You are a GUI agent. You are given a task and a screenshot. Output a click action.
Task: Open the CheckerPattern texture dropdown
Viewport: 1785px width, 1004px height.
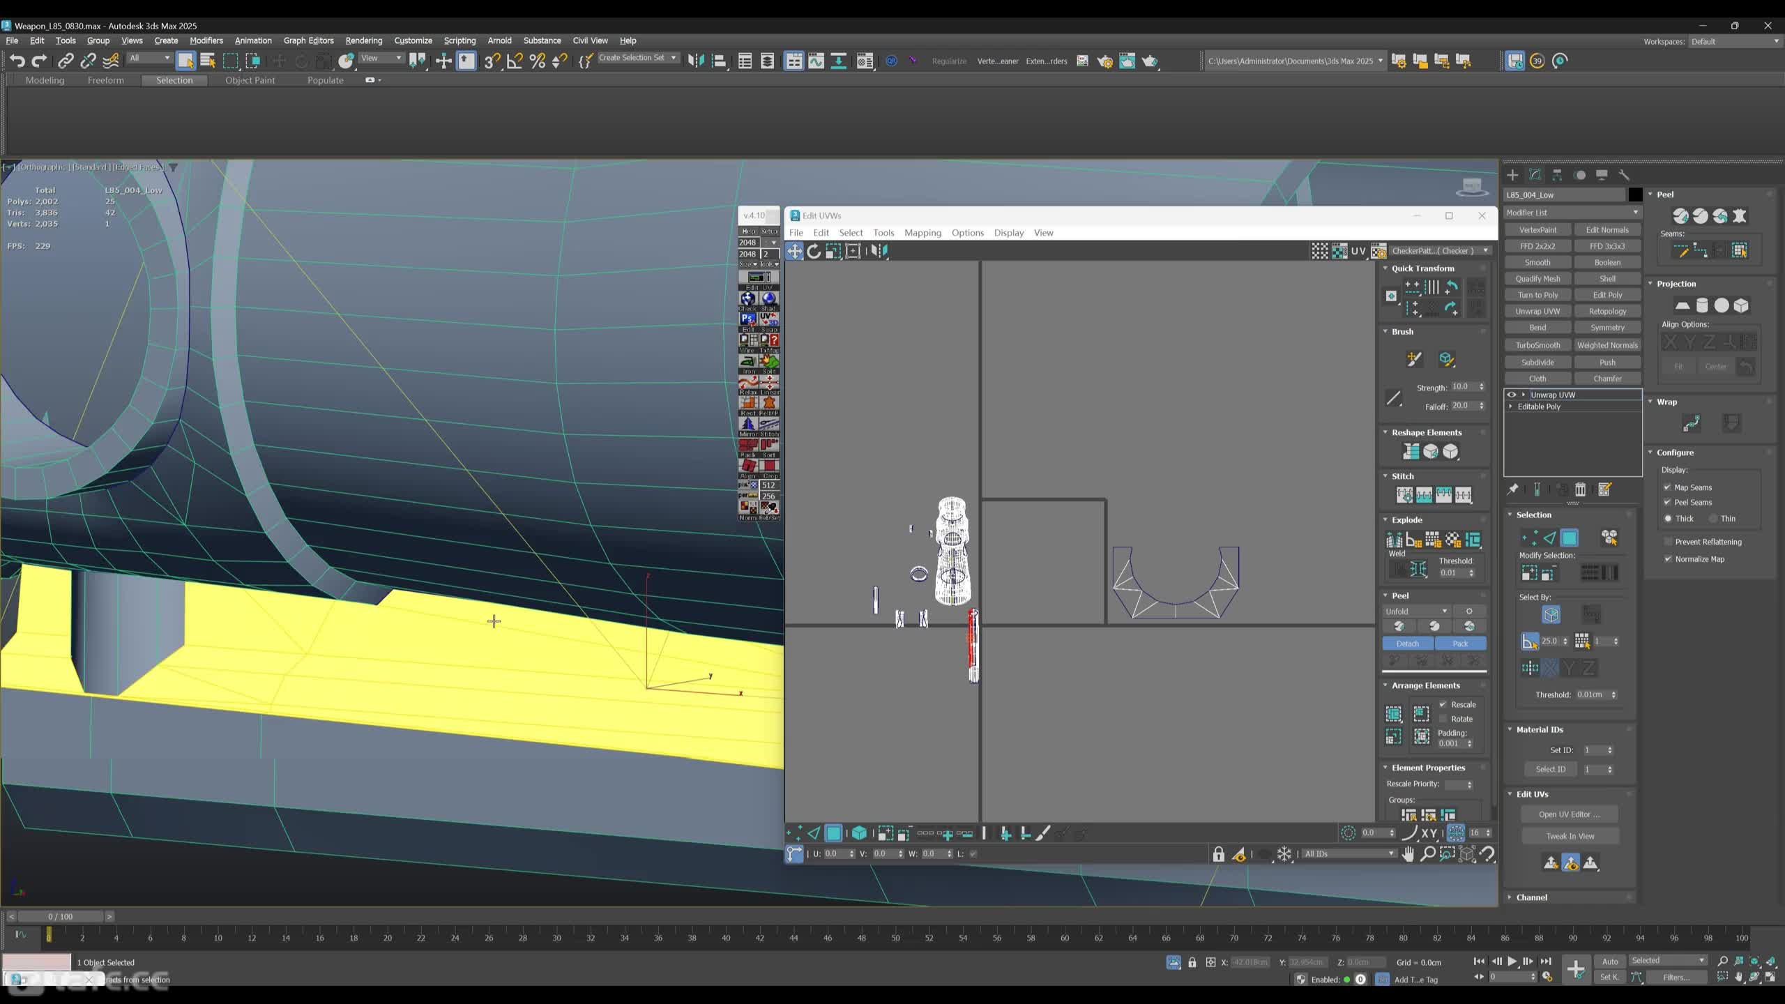[1439, 251]
